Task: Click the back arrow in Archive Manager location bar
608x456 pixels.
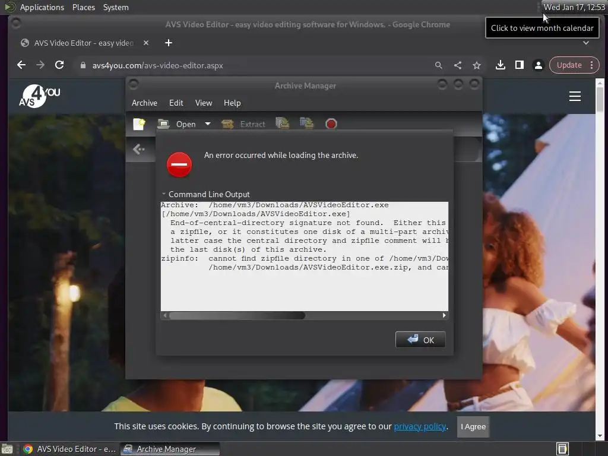Action: point(139,149)
